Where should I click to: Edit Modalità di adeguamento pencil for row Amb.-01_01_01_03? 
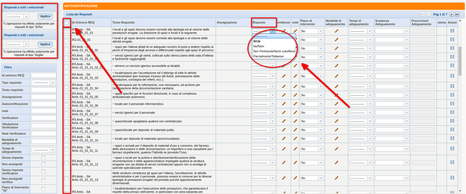pos(336,76)
